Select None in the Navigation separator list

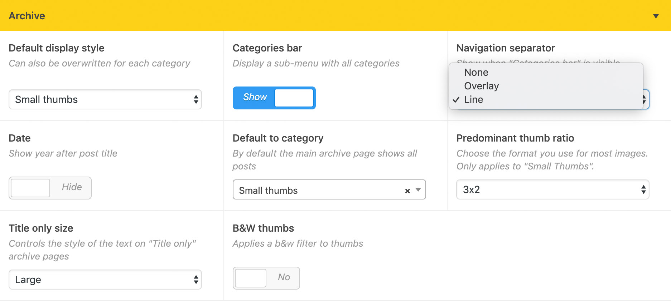point(476,73)
